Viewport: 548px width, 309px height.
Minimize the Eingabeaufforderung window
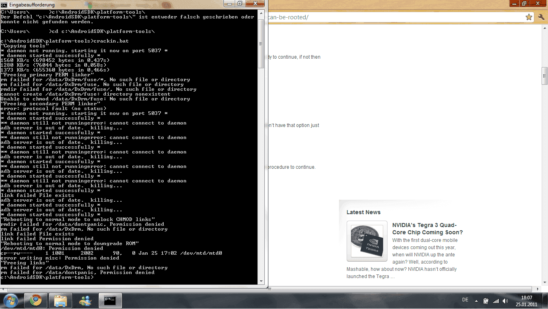[229, 3]
